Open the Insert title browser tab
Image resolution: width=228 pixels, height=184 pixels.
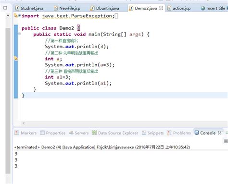click(x=214, y=8)
